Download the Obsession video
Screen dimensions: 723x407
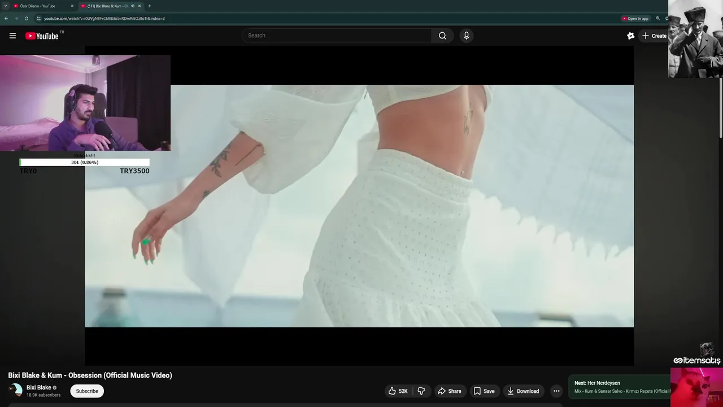point(523,391)
